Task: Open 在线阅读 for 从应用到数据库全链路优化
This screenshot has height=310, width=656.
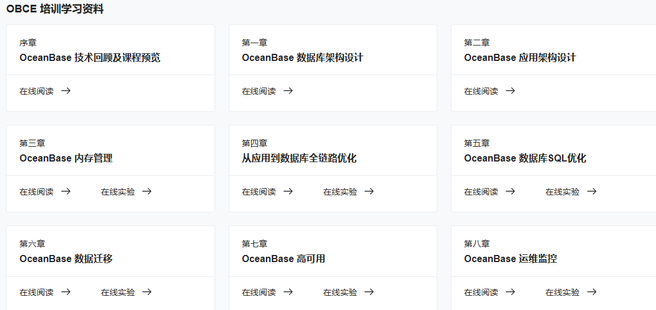Action: click(x=259, y=192)
